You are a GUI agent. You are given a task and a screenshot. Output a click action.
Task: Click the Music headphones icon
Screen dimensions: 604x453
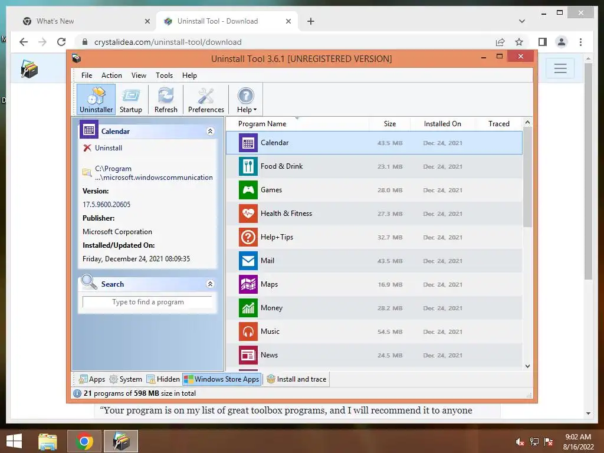tap(248, 331)
